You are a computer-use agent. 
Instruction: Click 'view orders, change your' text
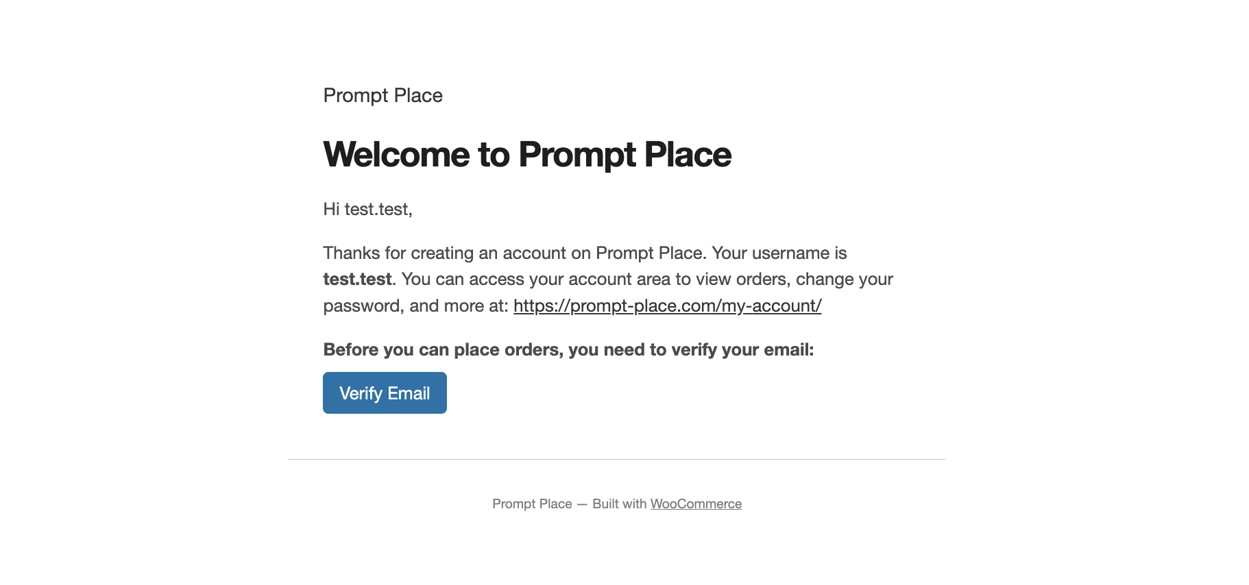tap(795, 279)
